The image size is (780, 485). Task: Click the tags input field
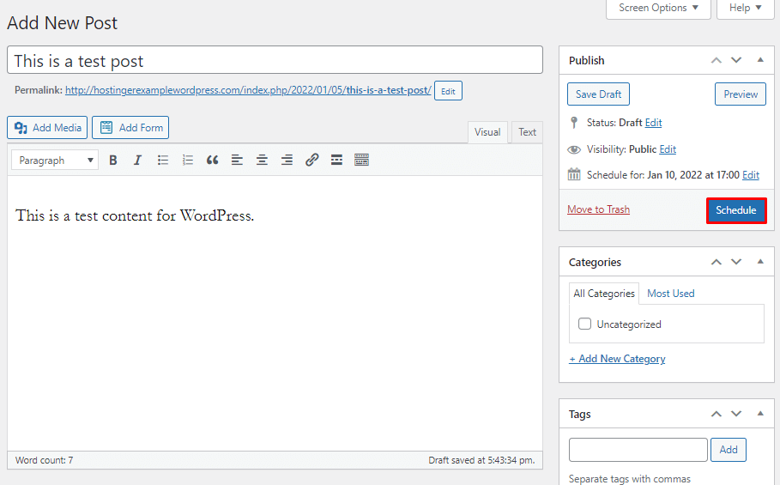(x=638, y=450)
